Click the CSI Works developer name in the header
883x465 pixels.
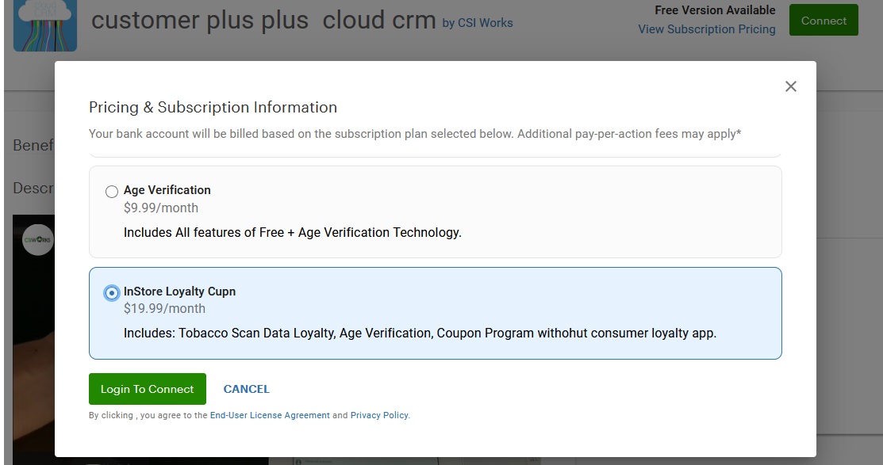coord(485,23)
